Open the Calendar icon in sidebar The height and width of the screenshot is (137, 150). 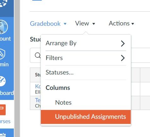(3, 135)
